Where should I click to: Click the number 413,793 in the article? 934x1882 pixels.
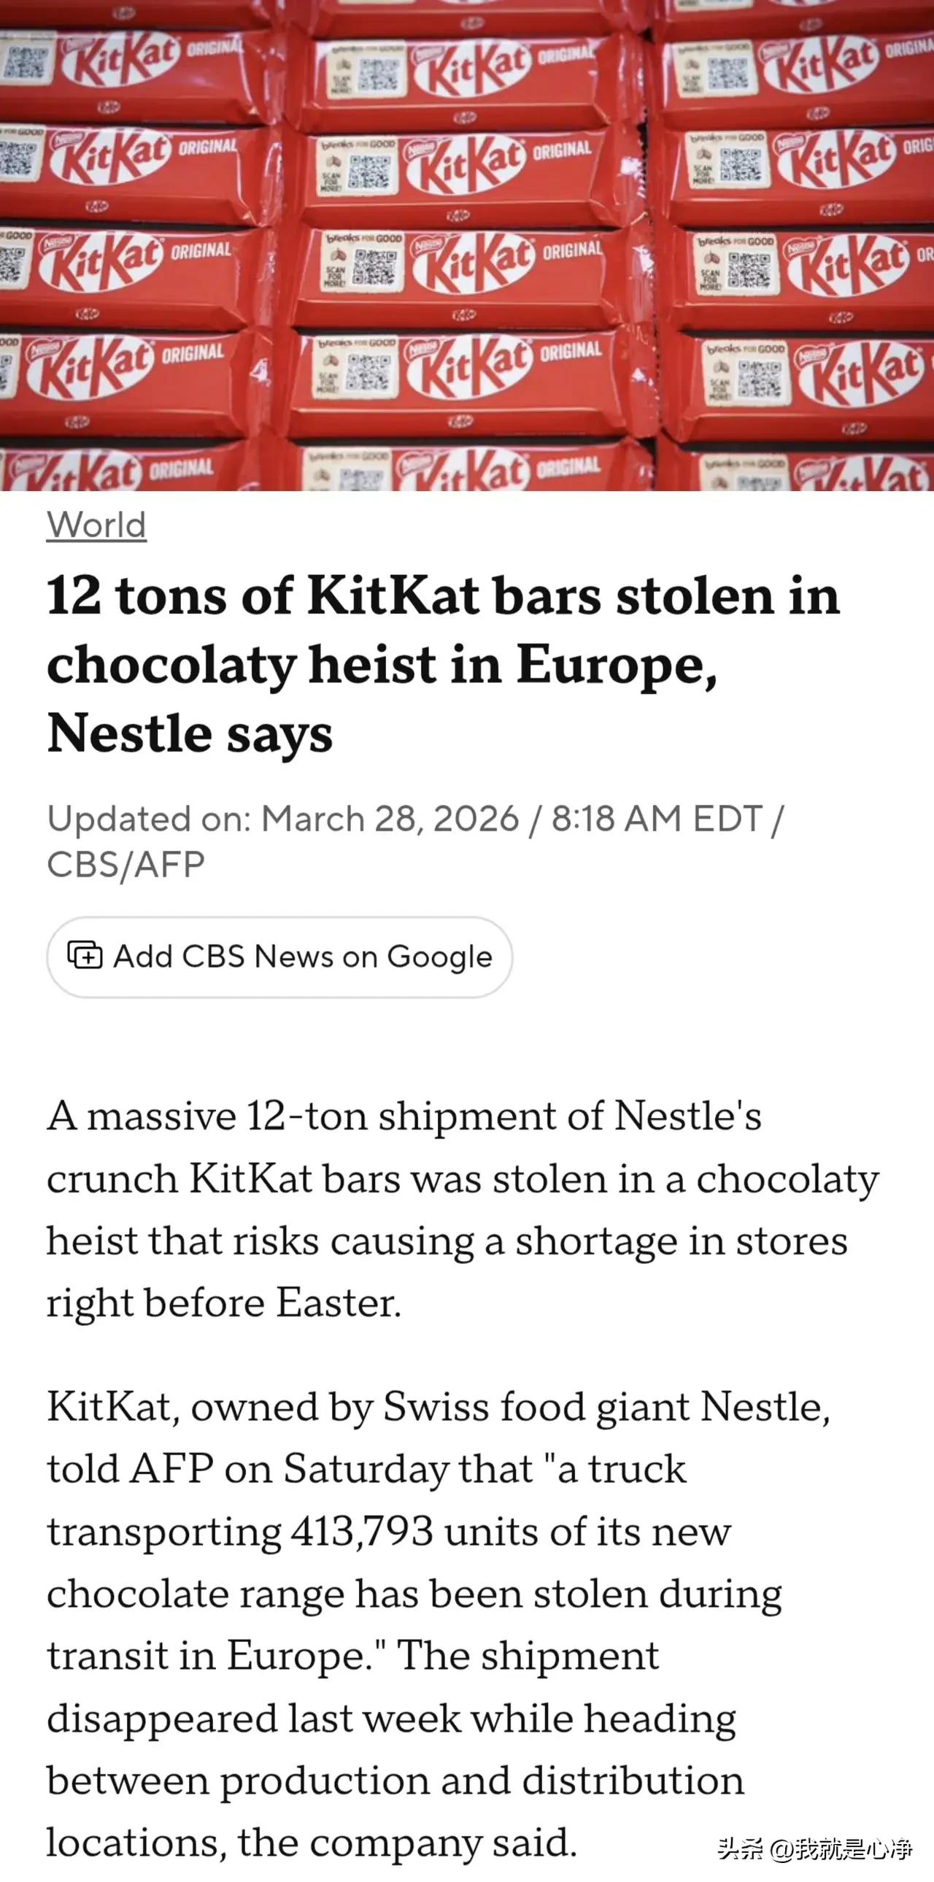(361, 1531)
